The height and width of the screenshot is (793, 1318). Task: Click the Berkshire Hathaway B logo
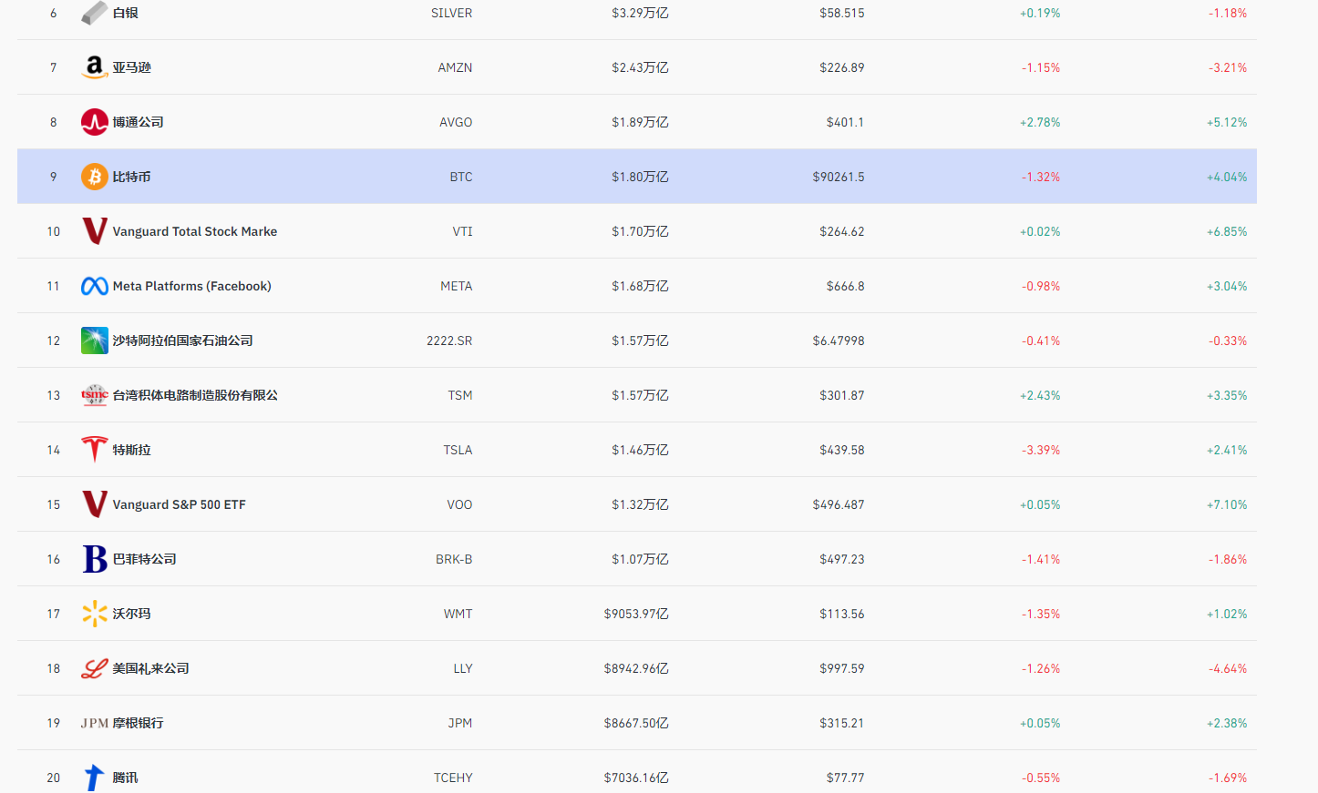[x=94, y=559]
